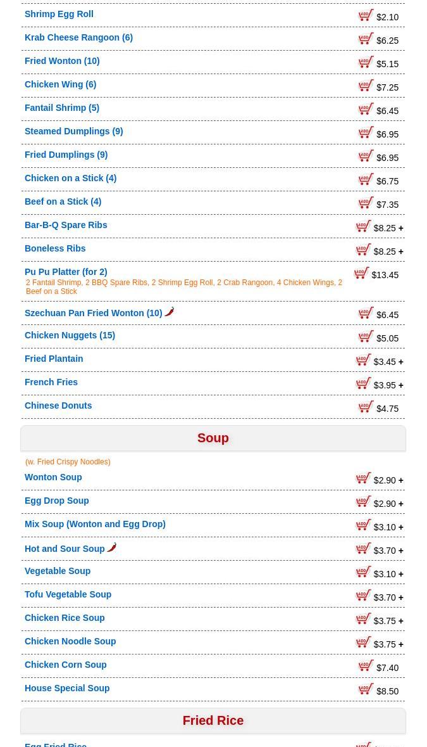Add Hot and Sour Soup to cart
The width and height of the screenshot is (427, 747).
[x=363, y=548]
